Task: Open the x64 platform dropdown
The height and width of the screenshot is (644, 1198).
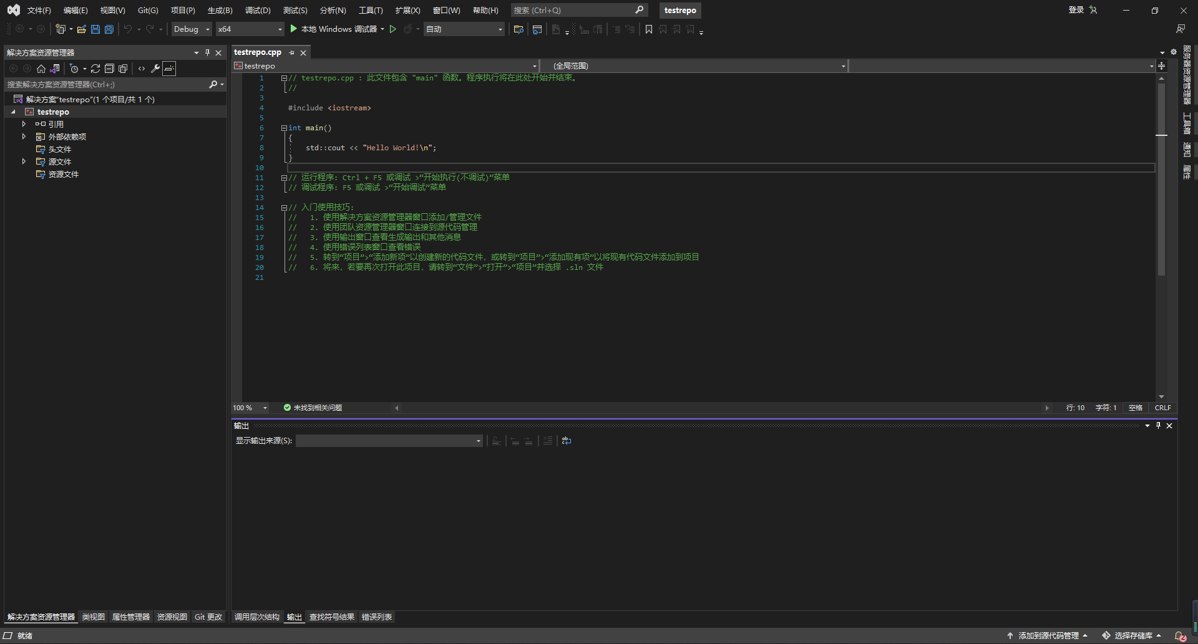Action: (x=250, y=29)
